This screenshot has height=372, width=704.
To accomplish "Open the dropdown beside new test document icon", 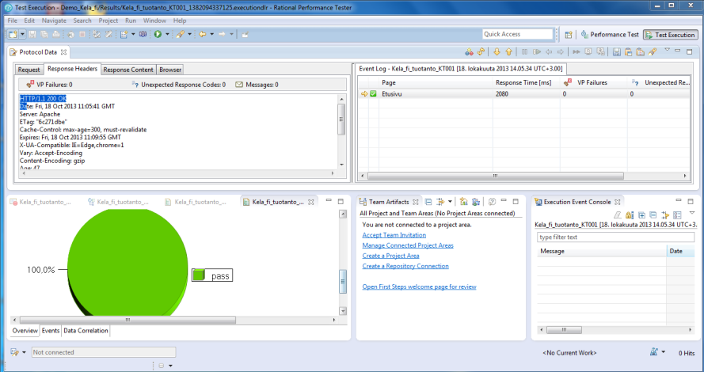I will [133, 34].
